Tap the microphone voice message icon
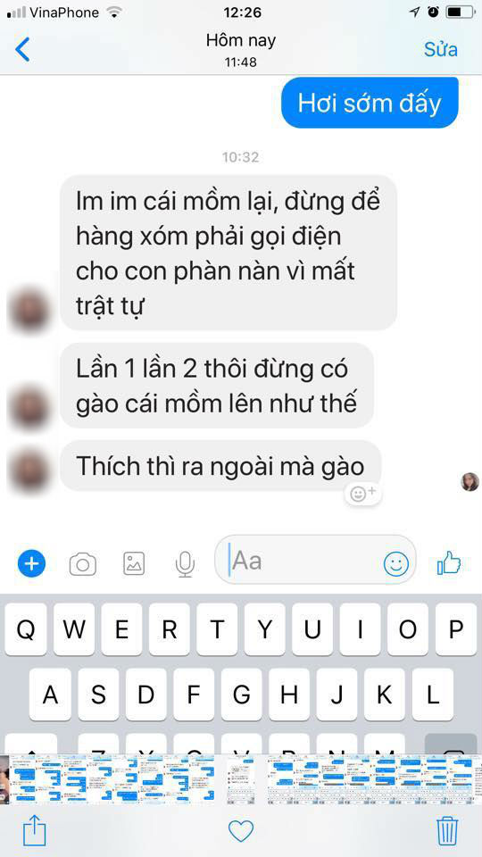482x857 pixels. pos(186,564)
